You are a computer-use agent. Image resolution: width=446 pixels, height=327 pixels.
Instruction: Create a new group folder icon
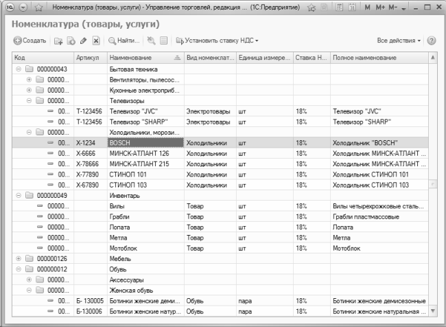pos(58,41)
